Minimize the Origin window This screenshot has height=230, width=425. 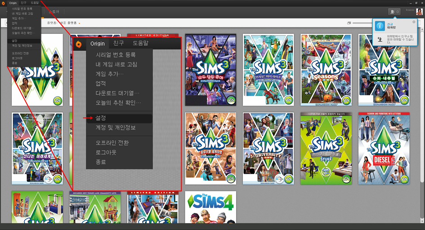coord(411,3)
